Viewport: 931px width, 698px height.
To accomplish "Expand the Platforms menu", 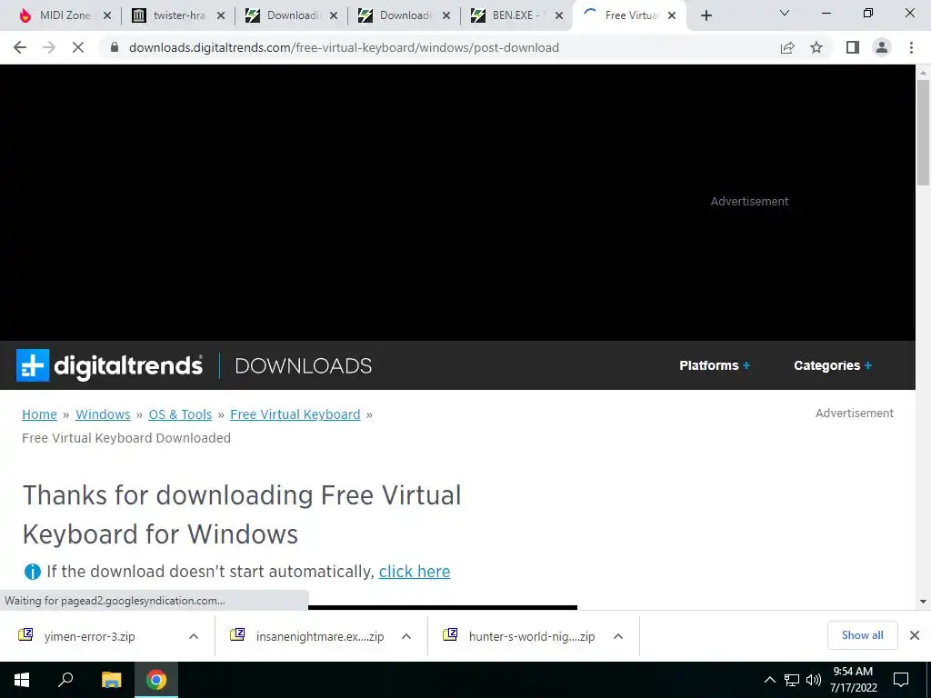I will (x=715, y=365).
